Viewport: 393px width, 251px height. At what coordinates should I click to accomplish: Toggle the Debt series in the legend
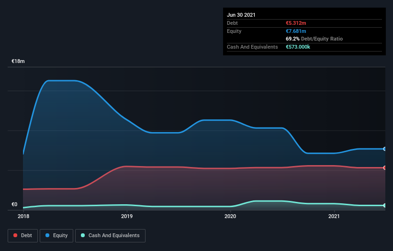pos(22,236)
